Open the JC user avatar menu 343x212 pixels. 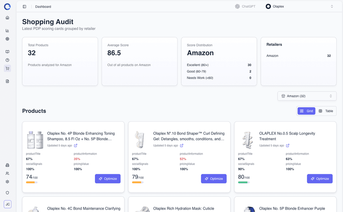coord(8,204)
